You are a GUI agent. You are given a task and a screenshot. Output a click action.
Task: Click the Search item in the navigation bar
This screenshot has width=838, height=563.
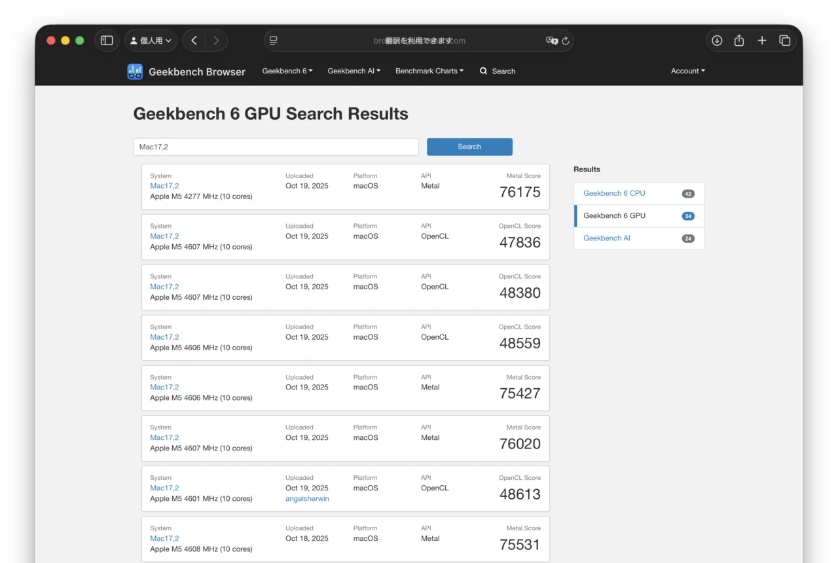tap(498, 71)
